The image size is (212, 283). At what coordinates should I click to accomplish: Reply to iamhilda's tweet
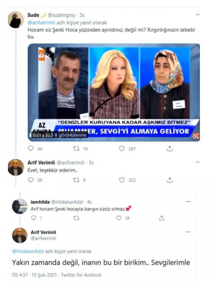click(x=34, y=218)
